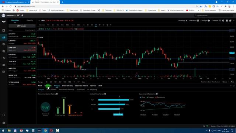Click the browser address bar

pos(104,7)
